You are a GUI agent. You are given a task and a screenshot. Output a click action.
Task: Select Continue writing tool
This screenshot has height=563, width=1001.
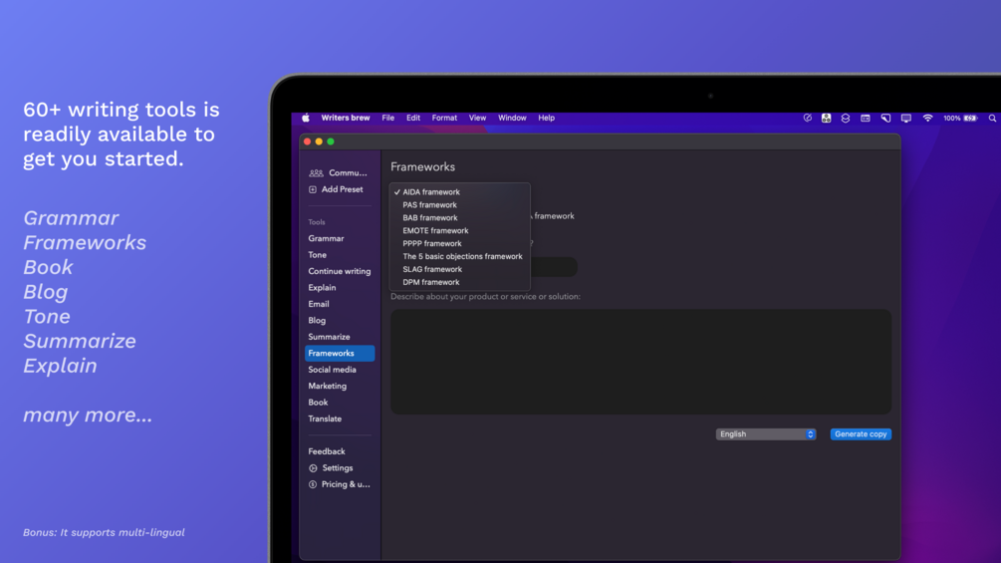pyautogui.click(x=339, y=271)
